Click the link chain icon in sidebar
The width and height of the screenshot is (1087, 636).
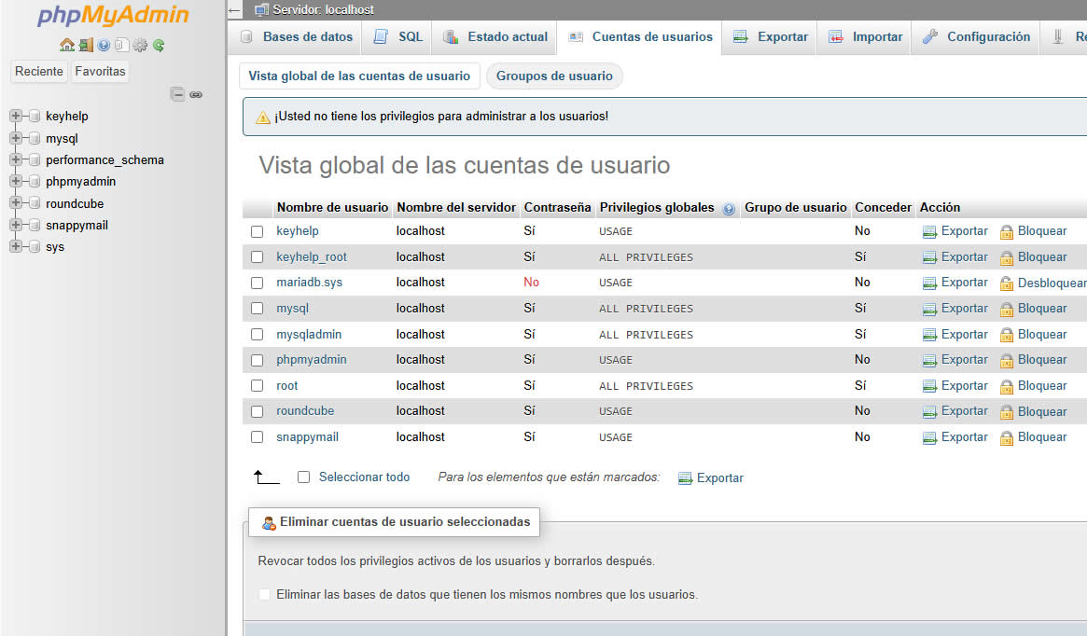(x=196, y=94)
